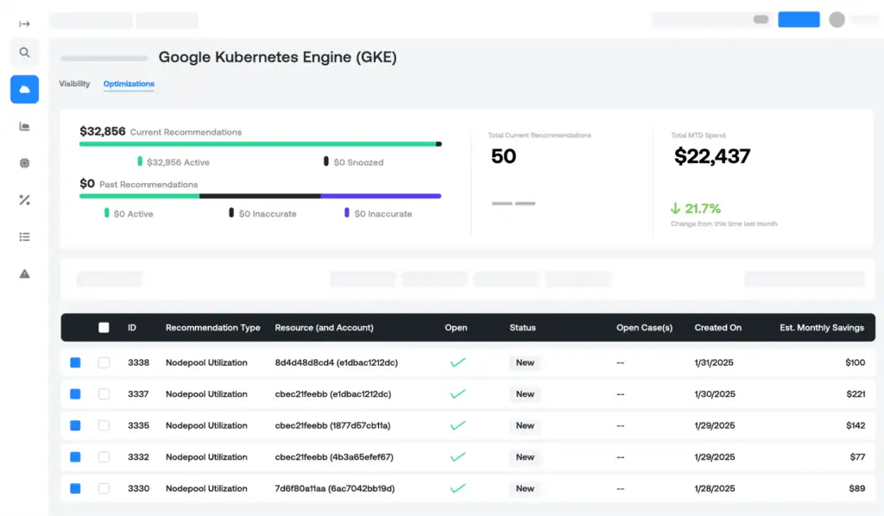Open the list view sidebar icon
The image size is (884, 516).
click(24, 236)
